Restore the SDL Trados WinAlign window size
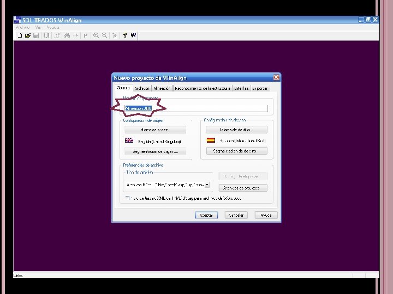Image resolution: width=393 pixels, height=294 pixels. (368, 20)
